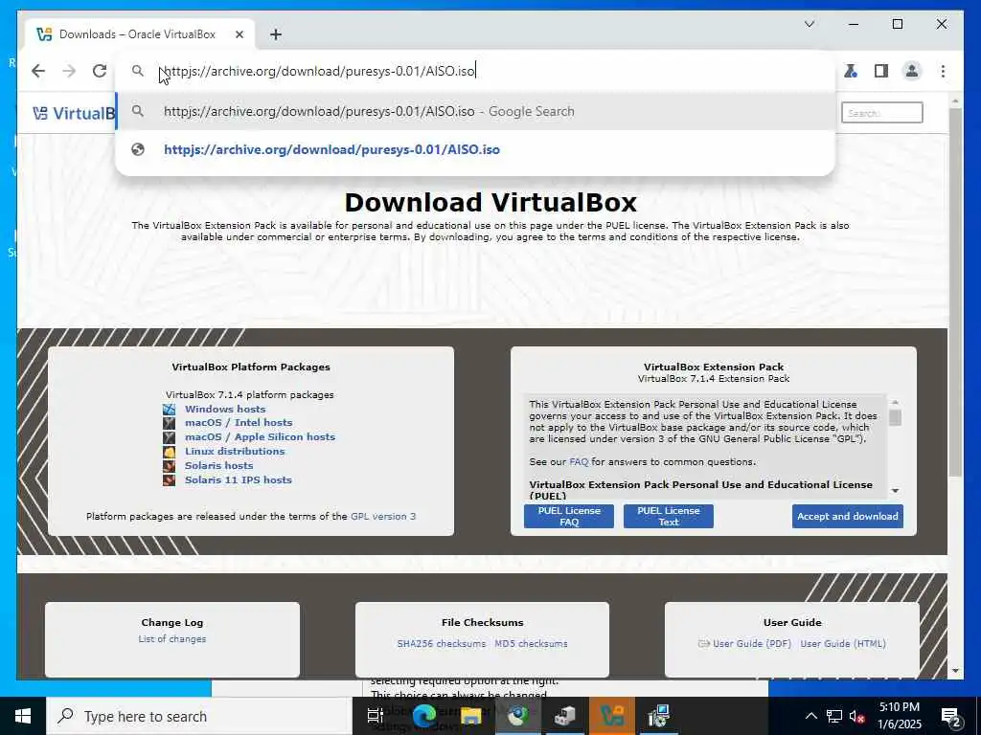
Task: Open the User Guide (PDF) link
Action: coord(751,644)
